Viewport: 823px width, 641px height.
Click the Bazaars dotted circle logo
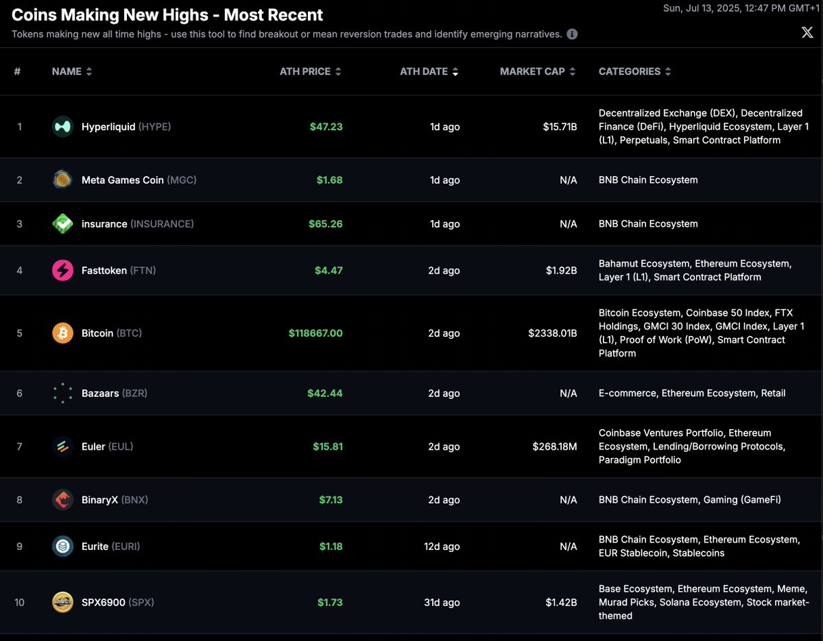click(x=62, y=394)
